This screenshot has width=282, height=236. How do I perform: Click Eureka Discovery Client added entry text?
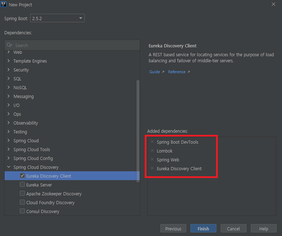(x=179, y=169)
